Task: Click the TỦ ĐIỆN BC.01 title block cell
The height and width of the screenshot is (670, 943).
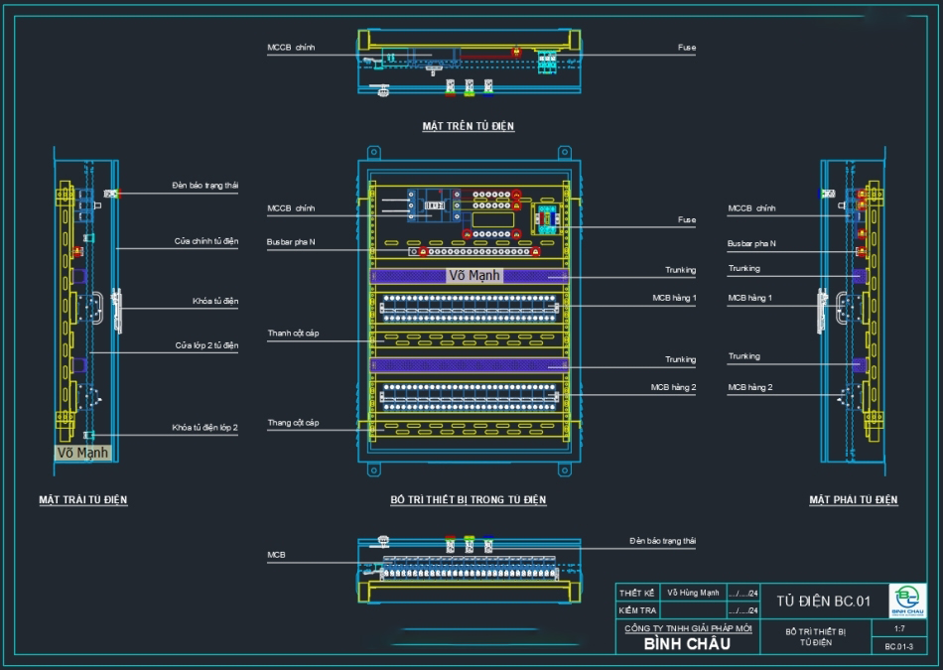Action: pos(823,601)
